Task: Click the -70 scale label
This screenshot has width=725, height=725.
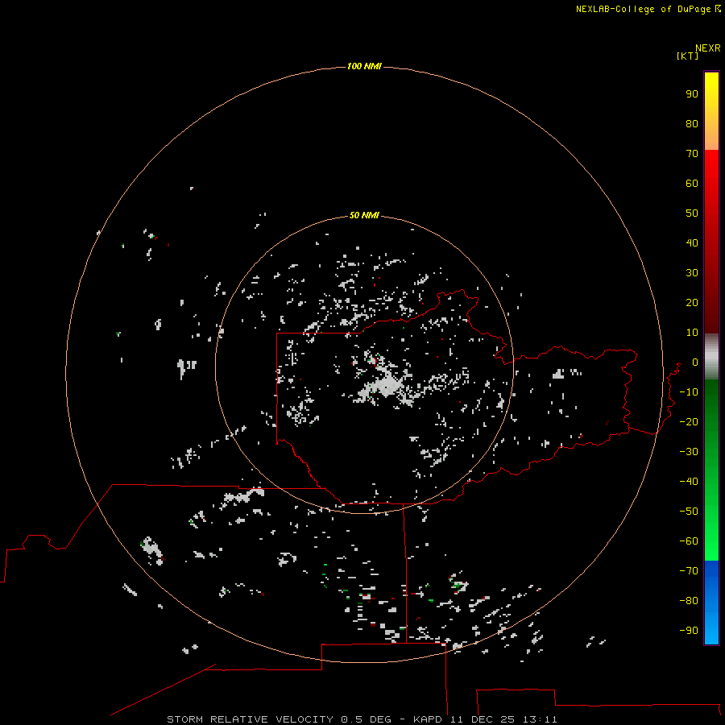Action: (689, 571)
